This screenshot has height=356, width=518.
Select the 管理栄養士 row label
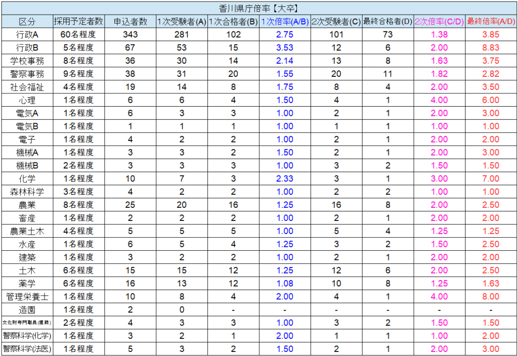(27, 296)
